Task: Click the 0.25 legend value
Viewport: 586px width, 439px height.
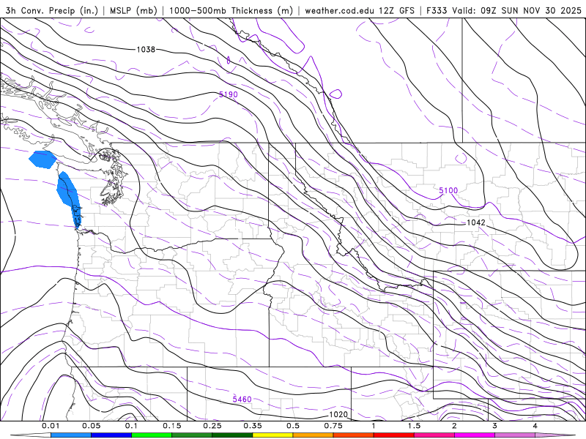Action: (212, 426)
